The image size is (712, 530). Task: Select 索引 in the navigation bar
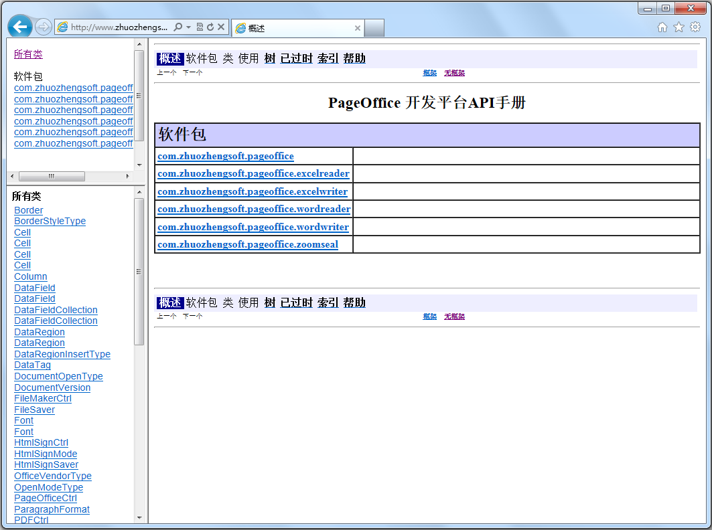(x=328, y=58)
